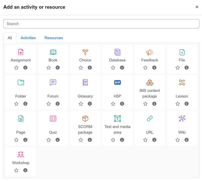Choose the Lesson activity icon
The width and height of the screenshot is (202, 181).
(182, 82)
